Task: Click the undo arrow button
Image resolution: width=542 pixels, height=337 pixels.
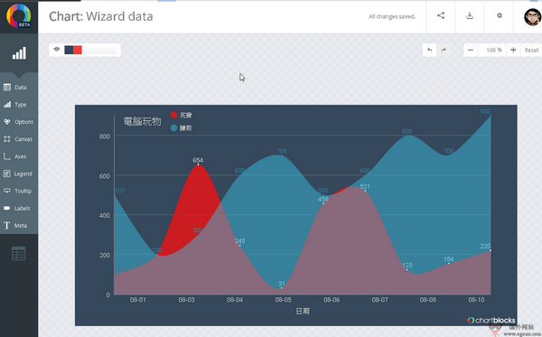Action: coord(429,50)
